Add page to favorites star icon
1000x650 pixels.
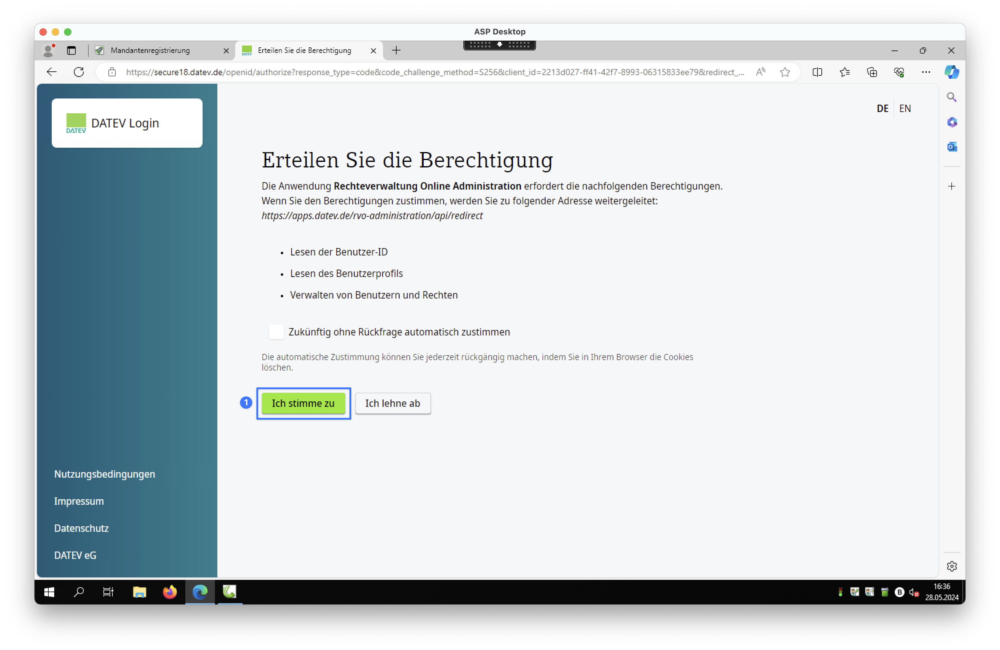pyautogui.click(x=785, y=72)
